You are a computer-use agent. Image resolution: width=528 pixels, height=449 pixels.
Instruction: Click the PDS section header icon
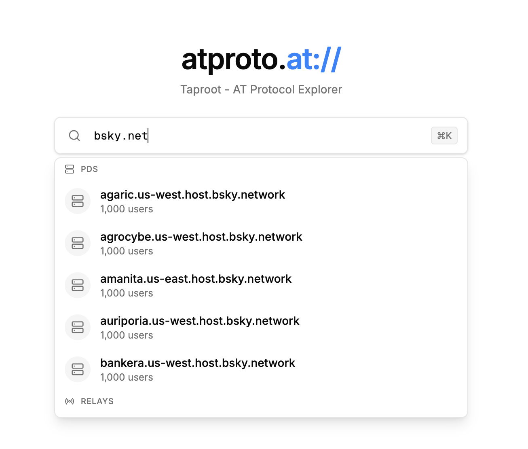coord(70,169)
